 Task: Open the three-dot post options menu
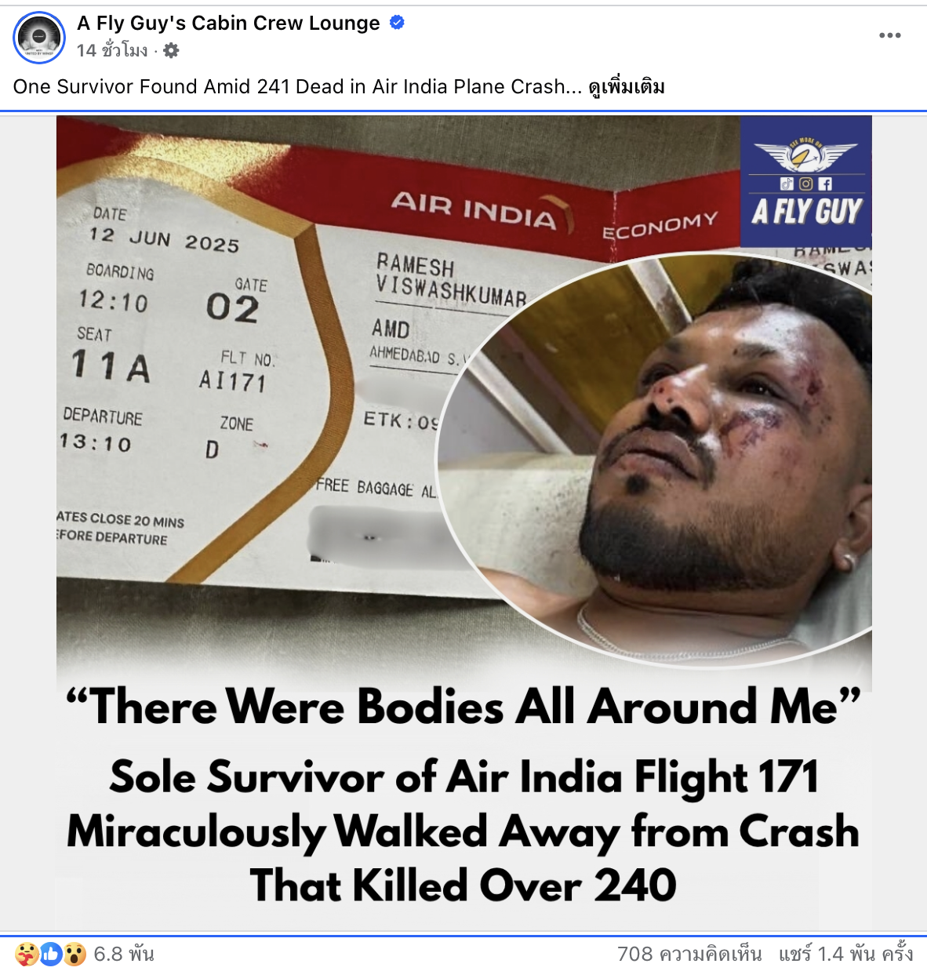point(889,35)
